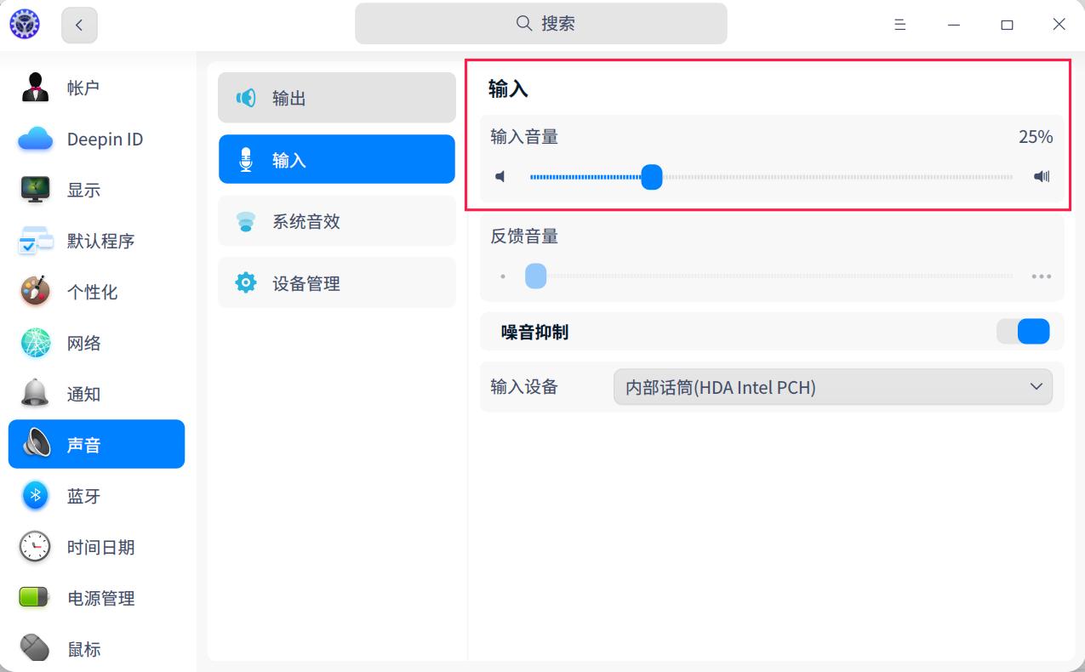This screenshot has width=1085, height=672.
Task: Open 个性化 personalization settings
Action: click(96, 292)
